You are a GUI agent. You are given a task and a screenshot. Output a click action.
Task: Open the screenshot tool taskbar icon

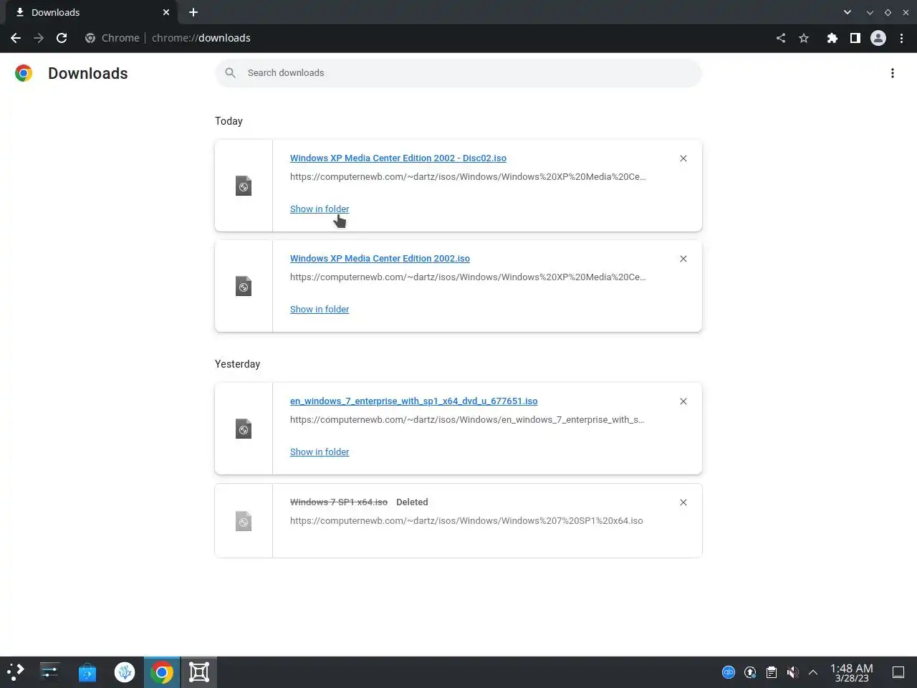[199, 672]
